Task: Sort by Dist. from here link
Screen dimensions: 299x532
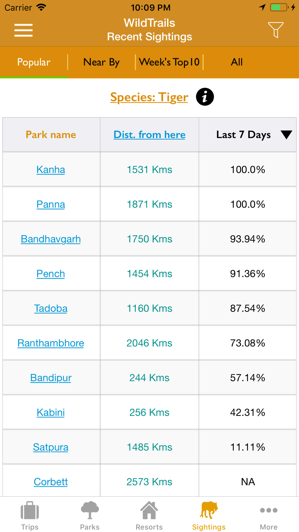Action: [149, 135]
